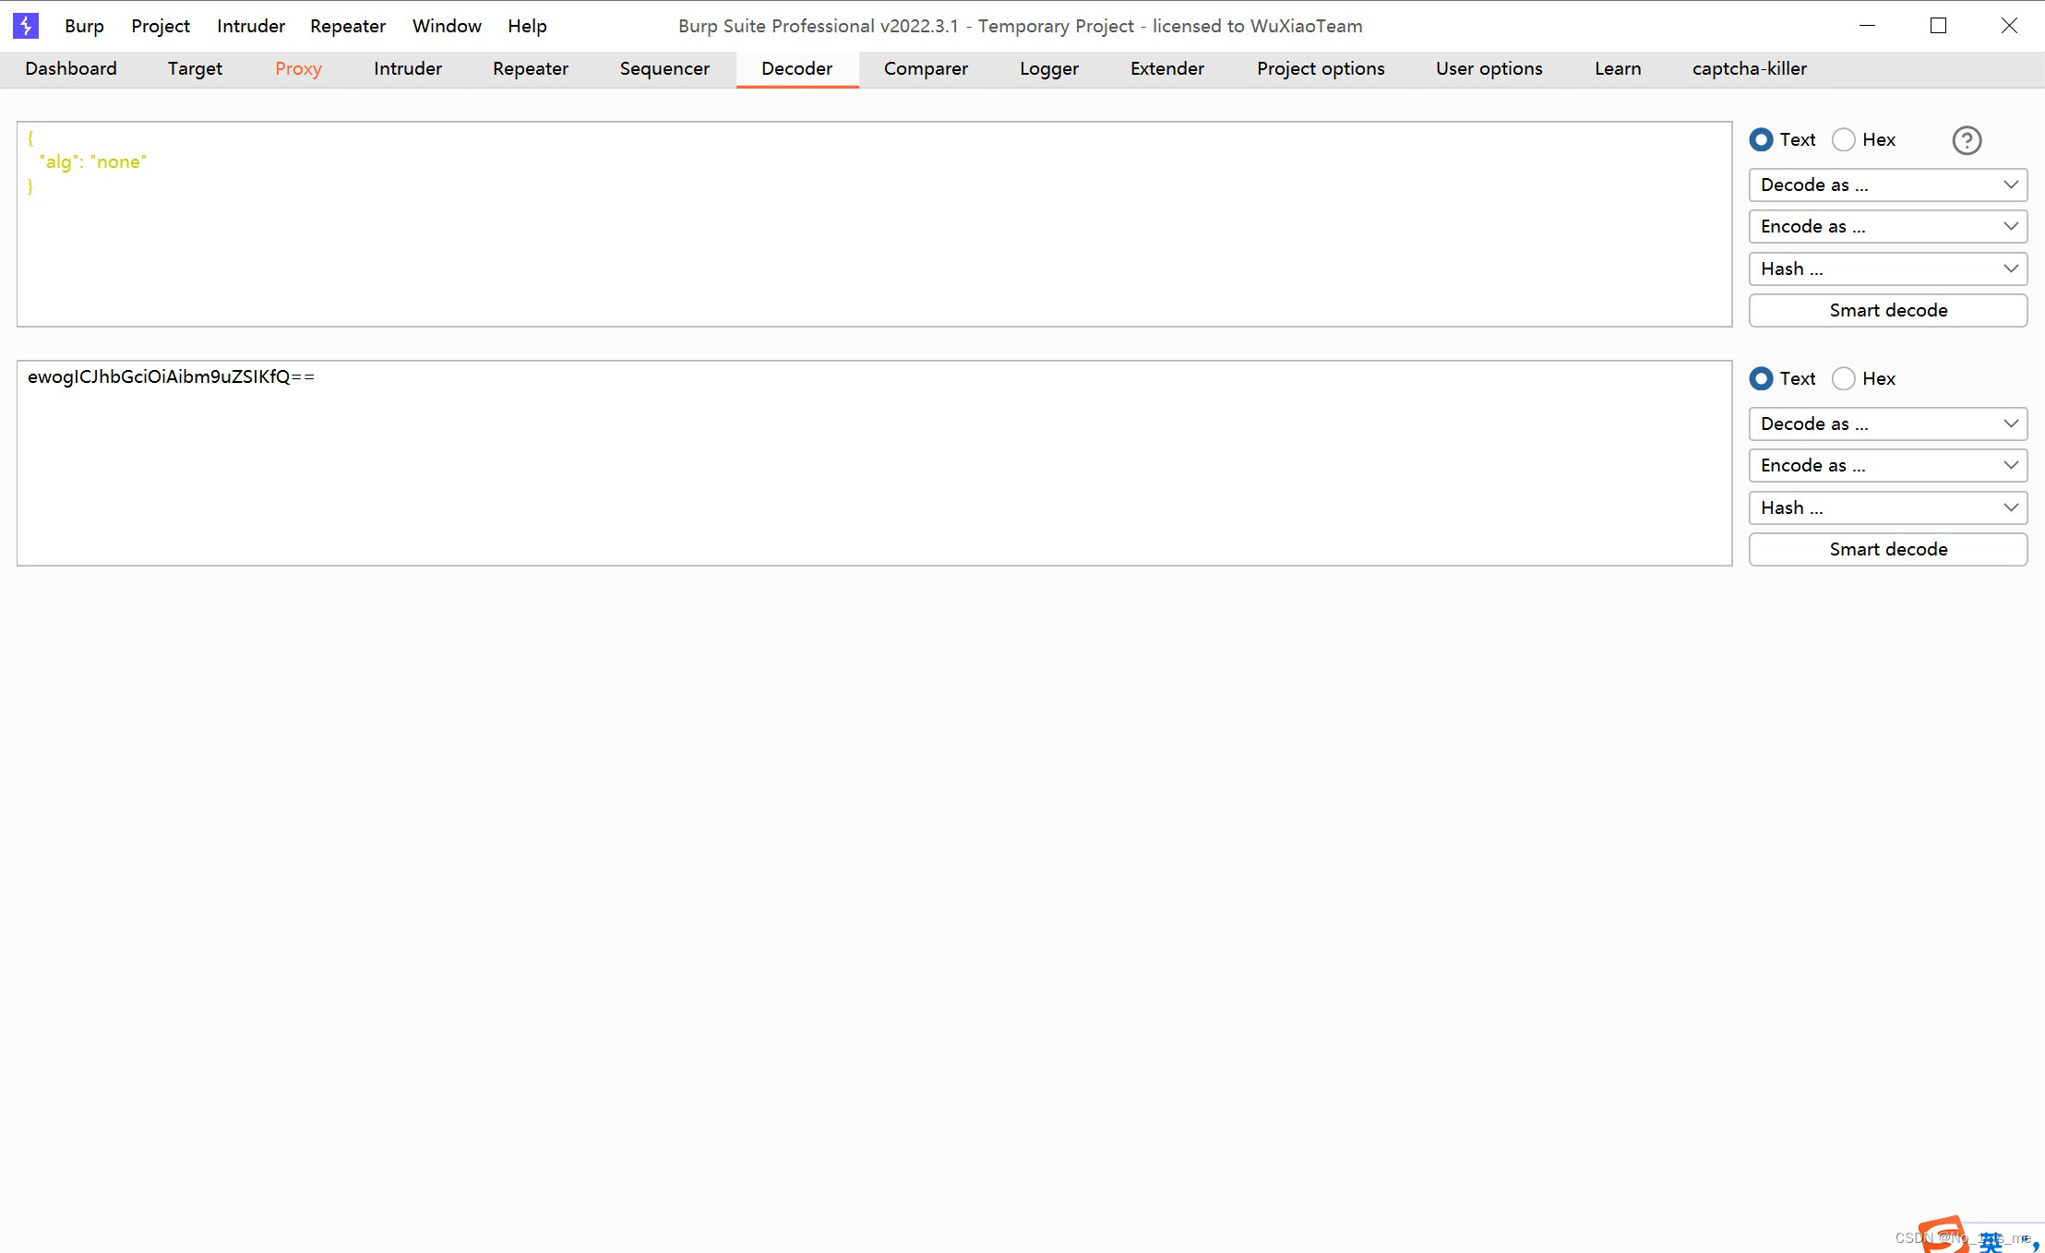Click the Sogou input method tray icon

[1943, 1235]
